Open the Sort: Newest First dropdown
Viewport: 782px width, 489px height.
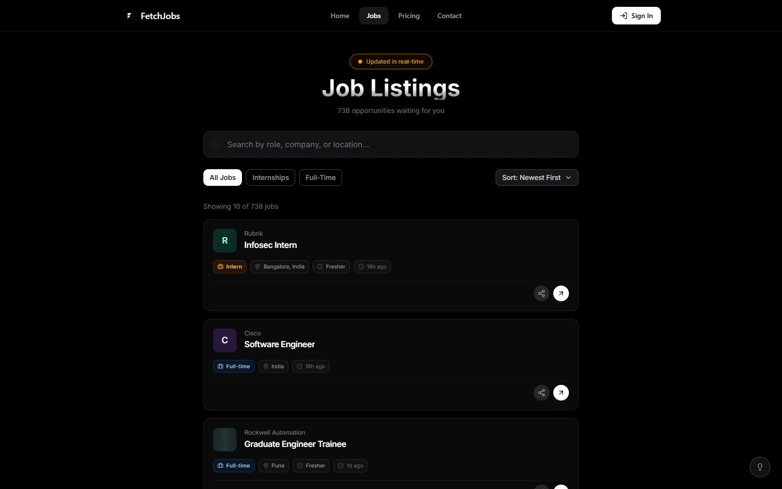pos(537,178)
